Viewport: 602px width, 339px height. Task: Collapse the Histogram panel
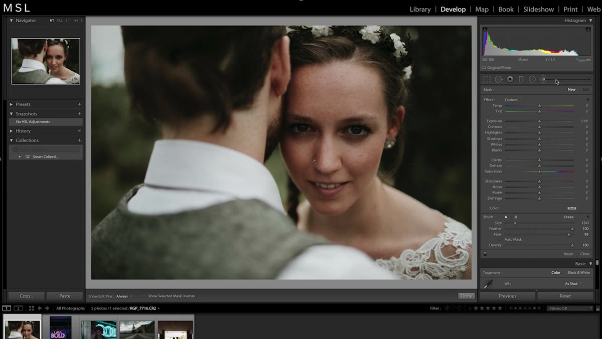pos(590,21)
